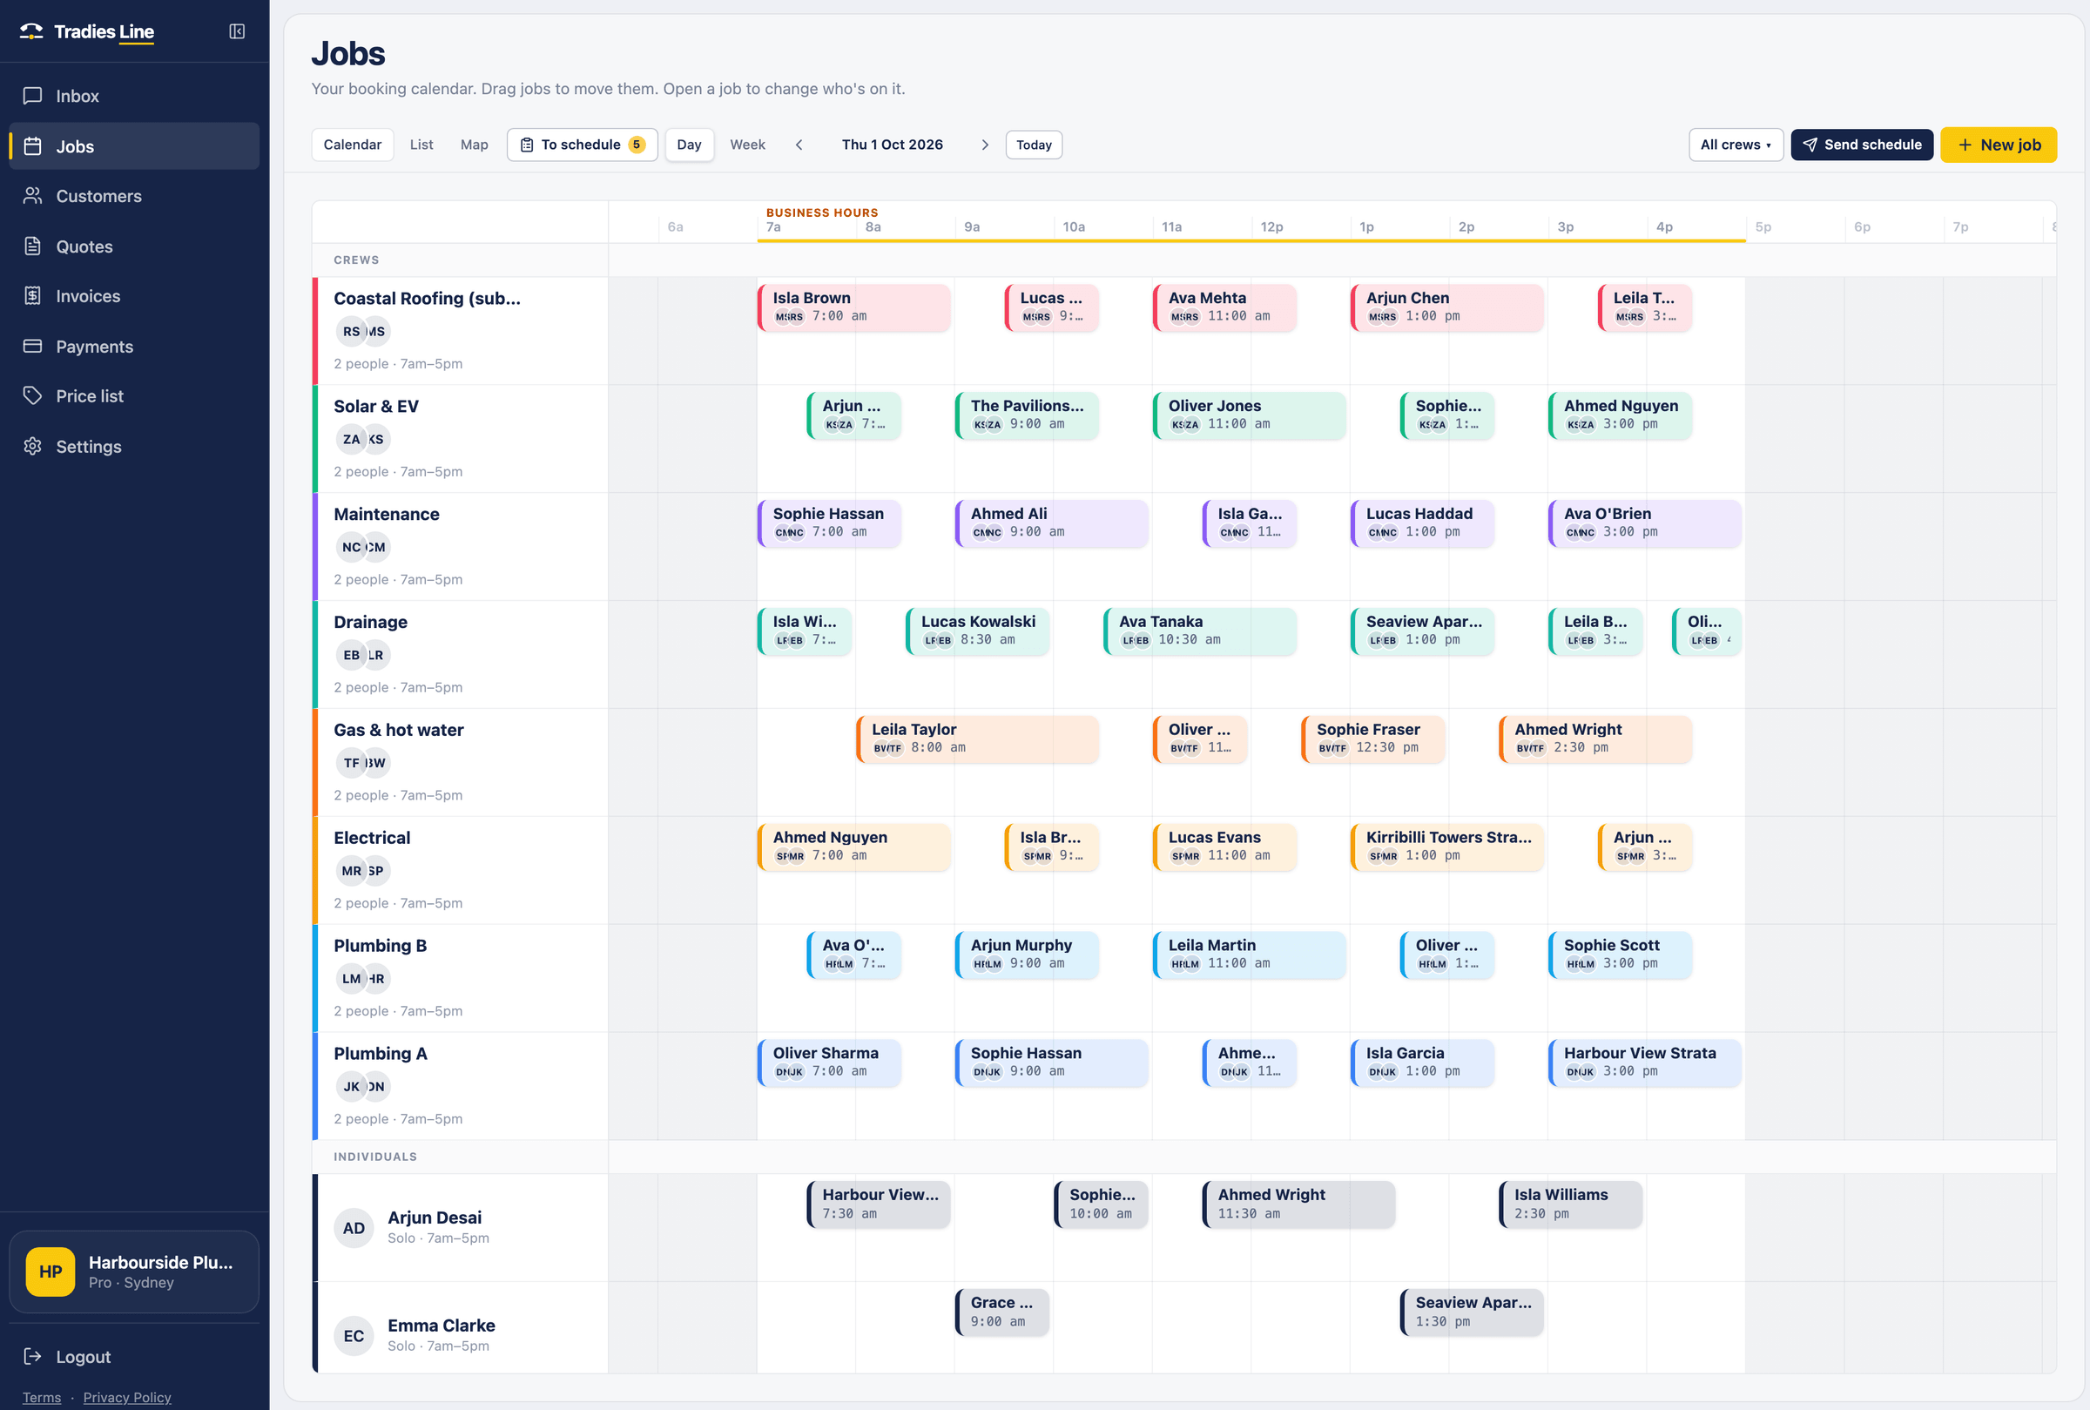Open Leila Taylor 8:00 am job
The width and height of the screenshot is (2090, 1410).
tap(977, 739)
